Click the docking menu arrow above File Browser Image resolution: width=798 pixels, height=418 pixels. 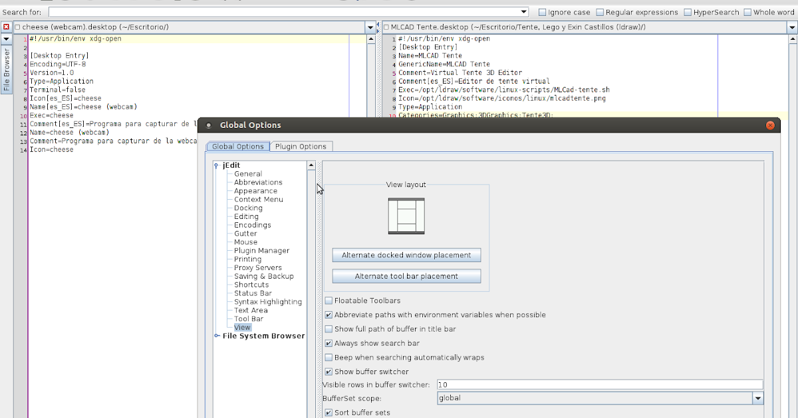(6, 39)
